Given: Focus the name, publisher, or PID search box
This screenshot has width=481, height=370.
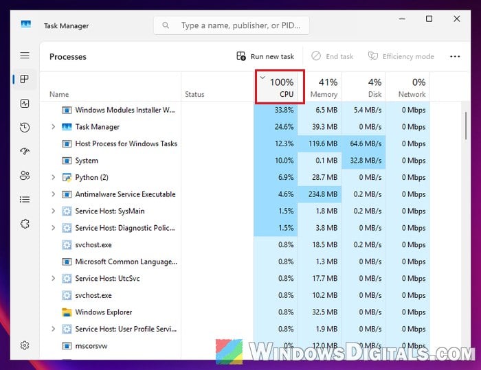Looking at the screenshot, I should [x=232, y=25].
